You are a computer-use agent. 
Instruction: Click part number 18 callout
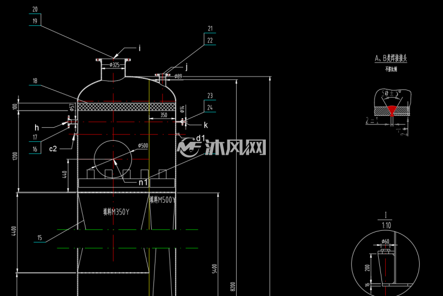35,81
